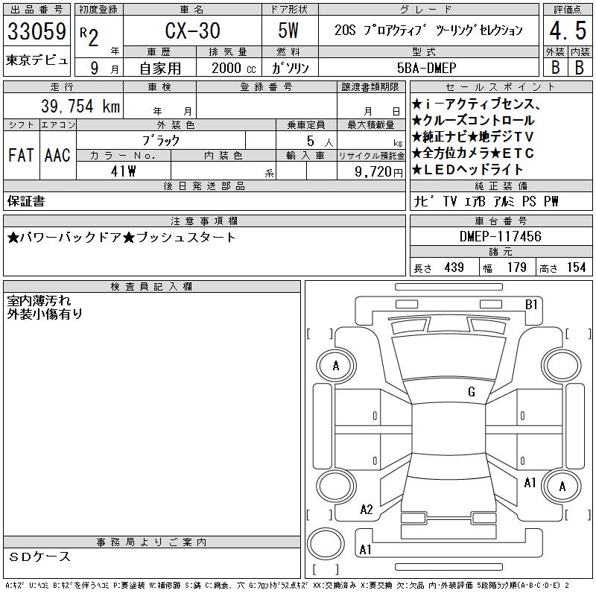This screenshot has height=596, width=596.
Task: Select 保証書 under later-shipped parts
Action: click(26, 201)
